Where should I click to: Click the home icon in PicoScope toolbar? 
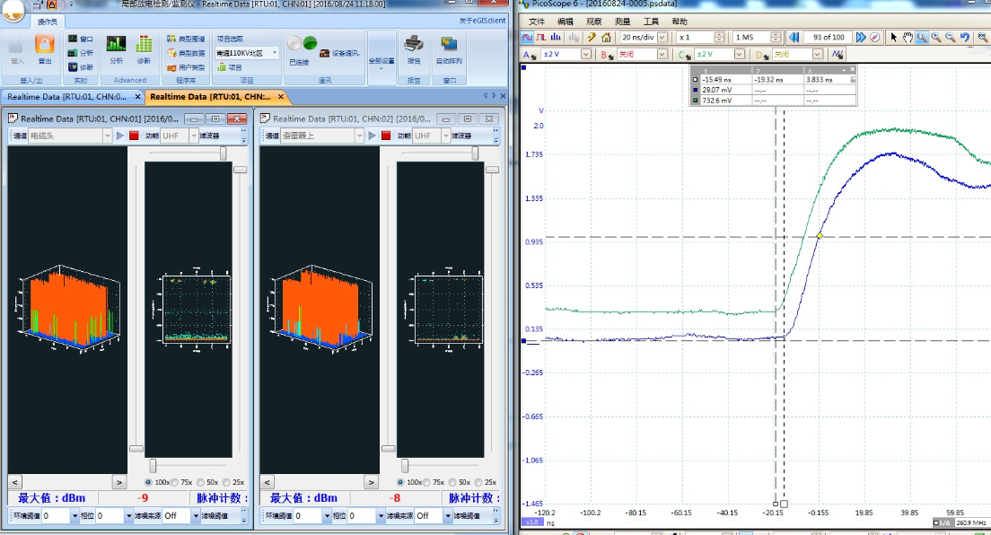(x=607, y=37)
